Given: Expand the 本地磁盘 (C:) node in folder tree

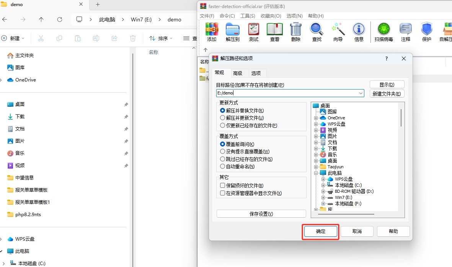Looking at the screenshot, I should (x=323, y=185).
